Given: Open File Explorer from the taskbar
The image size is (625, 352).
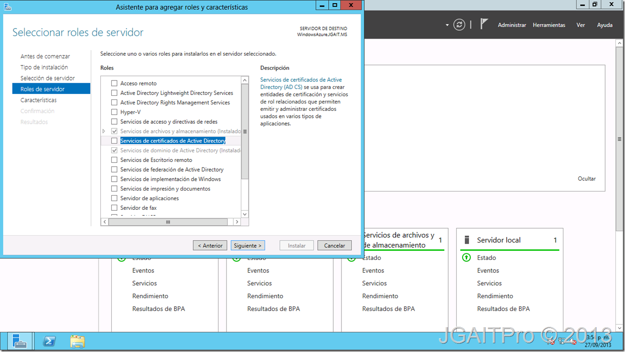Looking at the screenshot, I should pos(77,341).
